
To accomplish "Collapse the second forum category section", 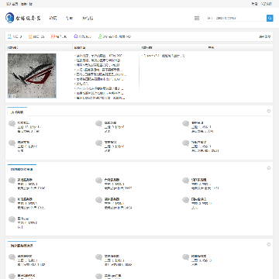I will click(269, 168).
